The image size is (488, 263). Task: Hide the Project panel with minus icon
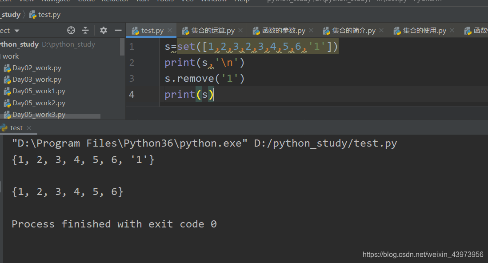click(x=118, y=30)
